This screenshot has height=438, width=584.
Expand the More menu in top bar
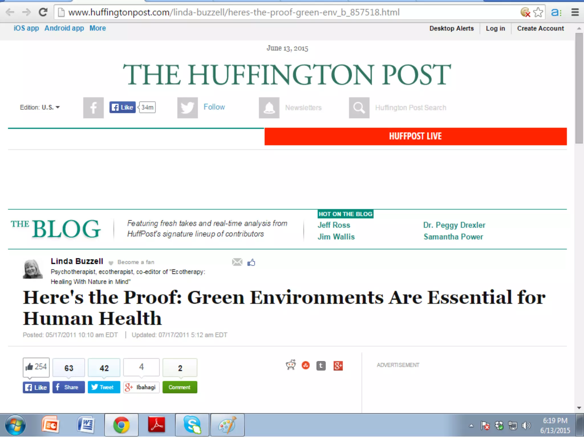point(98,28)
